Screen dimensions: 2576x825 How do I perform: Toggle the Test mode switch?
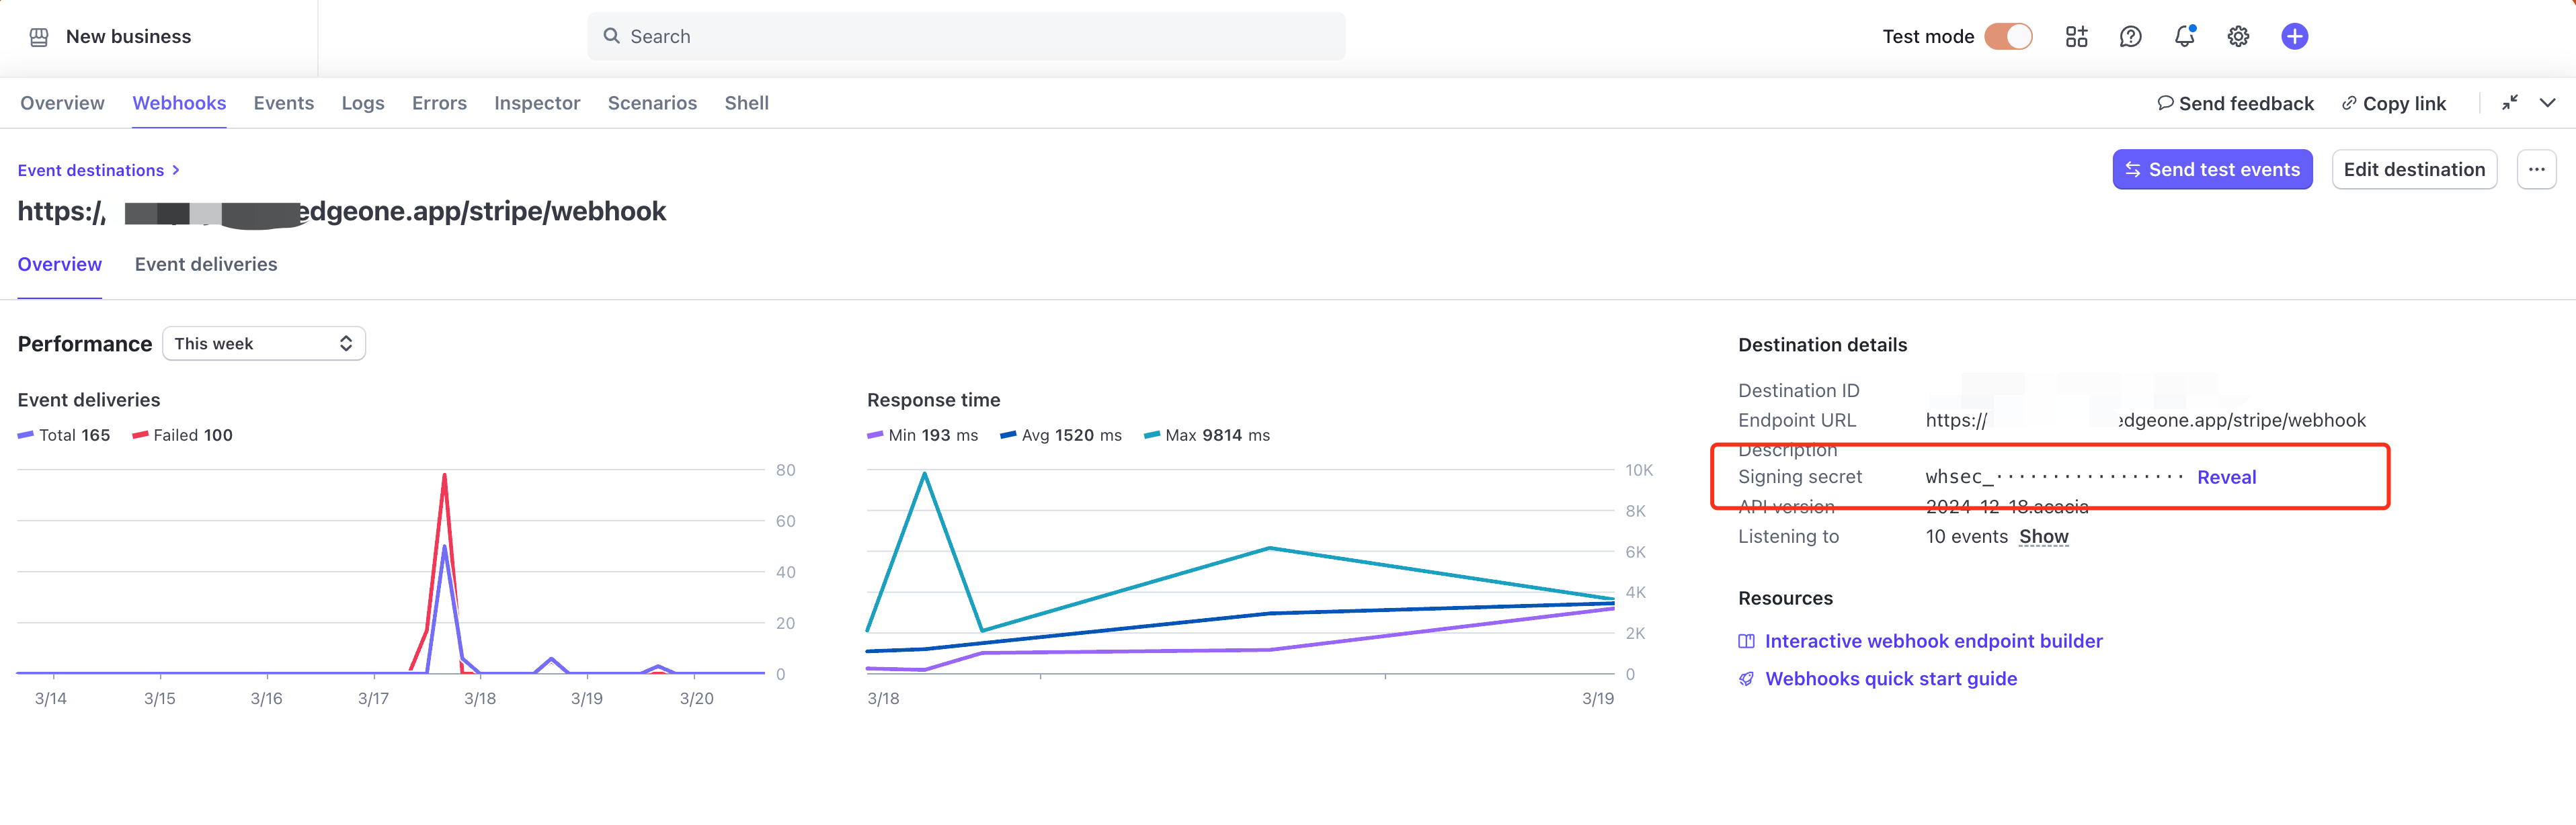[x=2008, y=37]
